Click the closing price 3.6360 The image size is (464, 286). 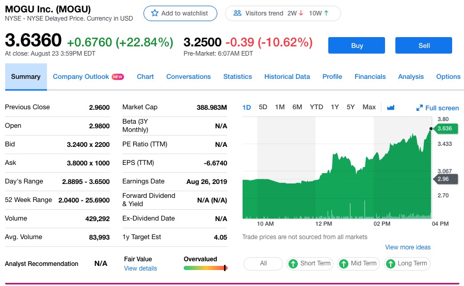pos(33,40)
